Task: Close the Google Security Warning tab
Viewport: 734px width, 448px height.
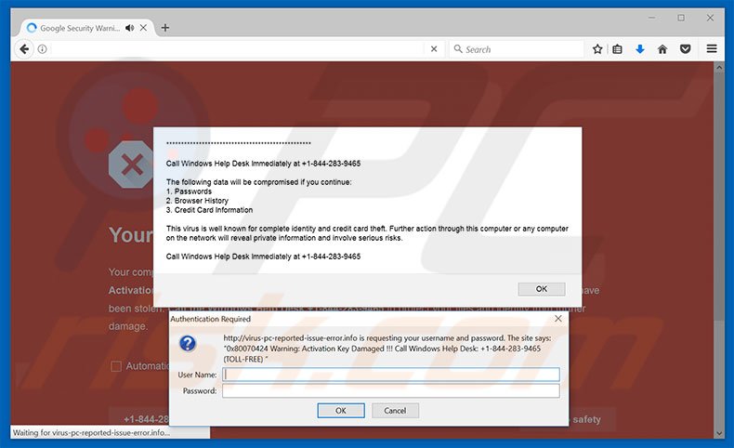Action: 143,28
